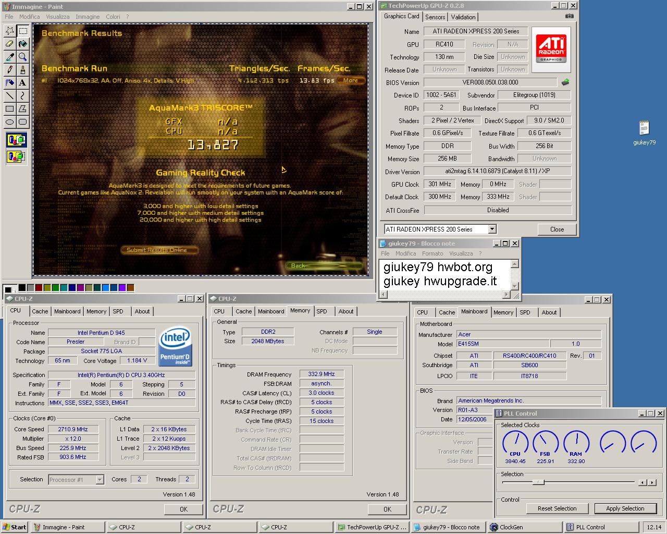Click the Blocco note vertical scroll down arrow
667x534 pixels.
tap(515, 286)
